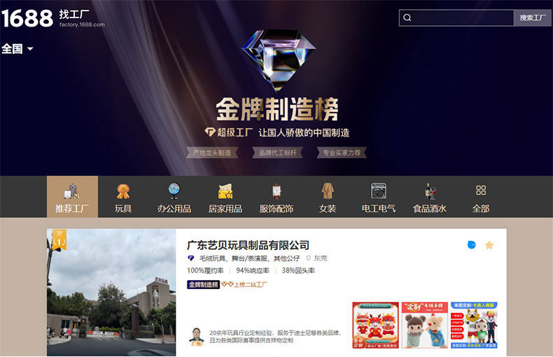Click the 超级工厂 banner slogan icon
553x357 pixels.
click(210, 132)
